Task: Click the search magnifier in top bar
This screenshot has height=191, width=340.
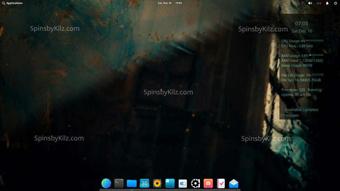Action: (x=3, y=3)
